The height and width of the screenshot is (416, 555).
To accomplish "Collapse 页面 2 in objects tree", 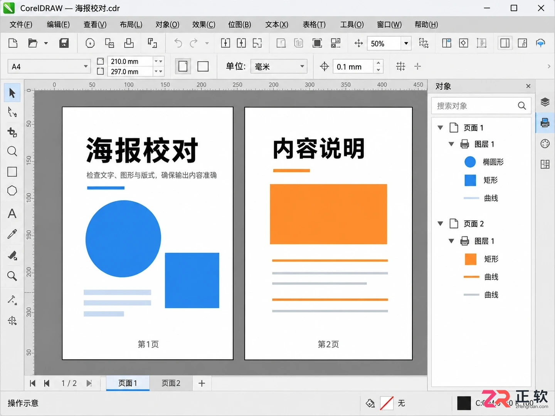I will (x=441, y=223).
